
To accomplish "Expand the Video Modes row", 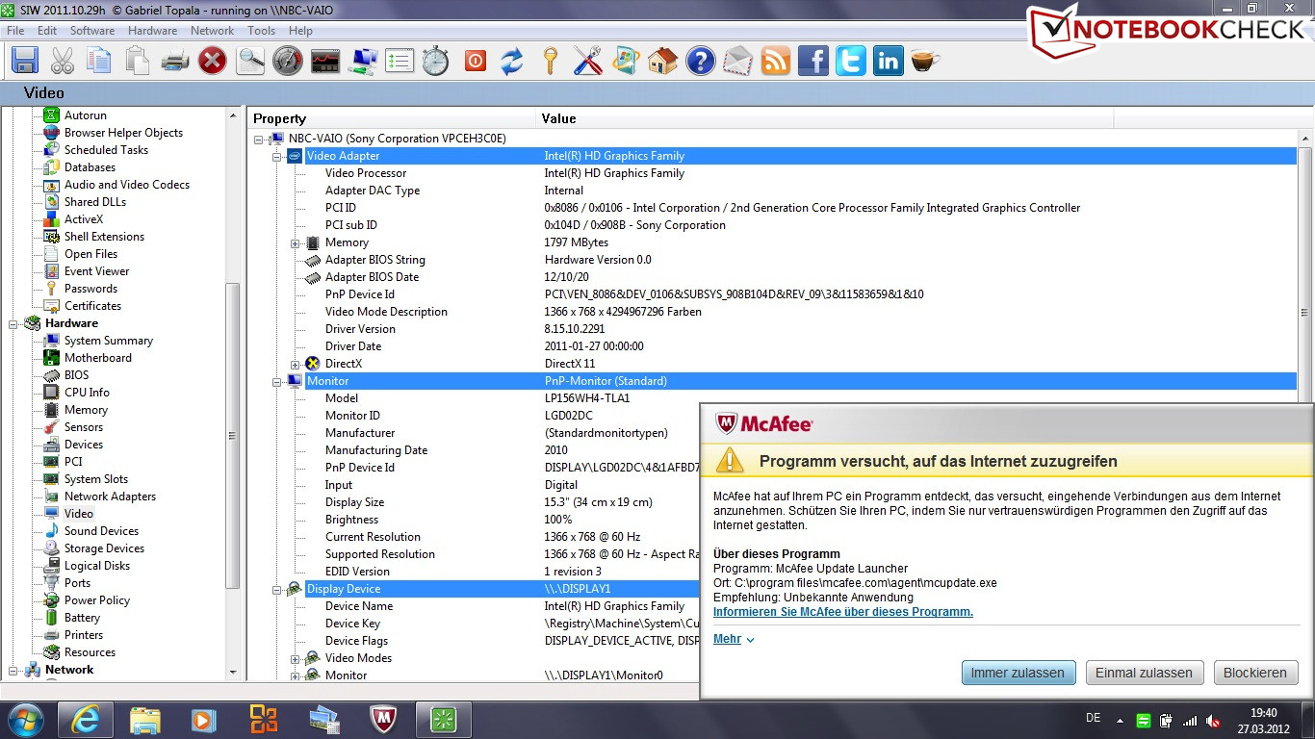I will 296,658.
